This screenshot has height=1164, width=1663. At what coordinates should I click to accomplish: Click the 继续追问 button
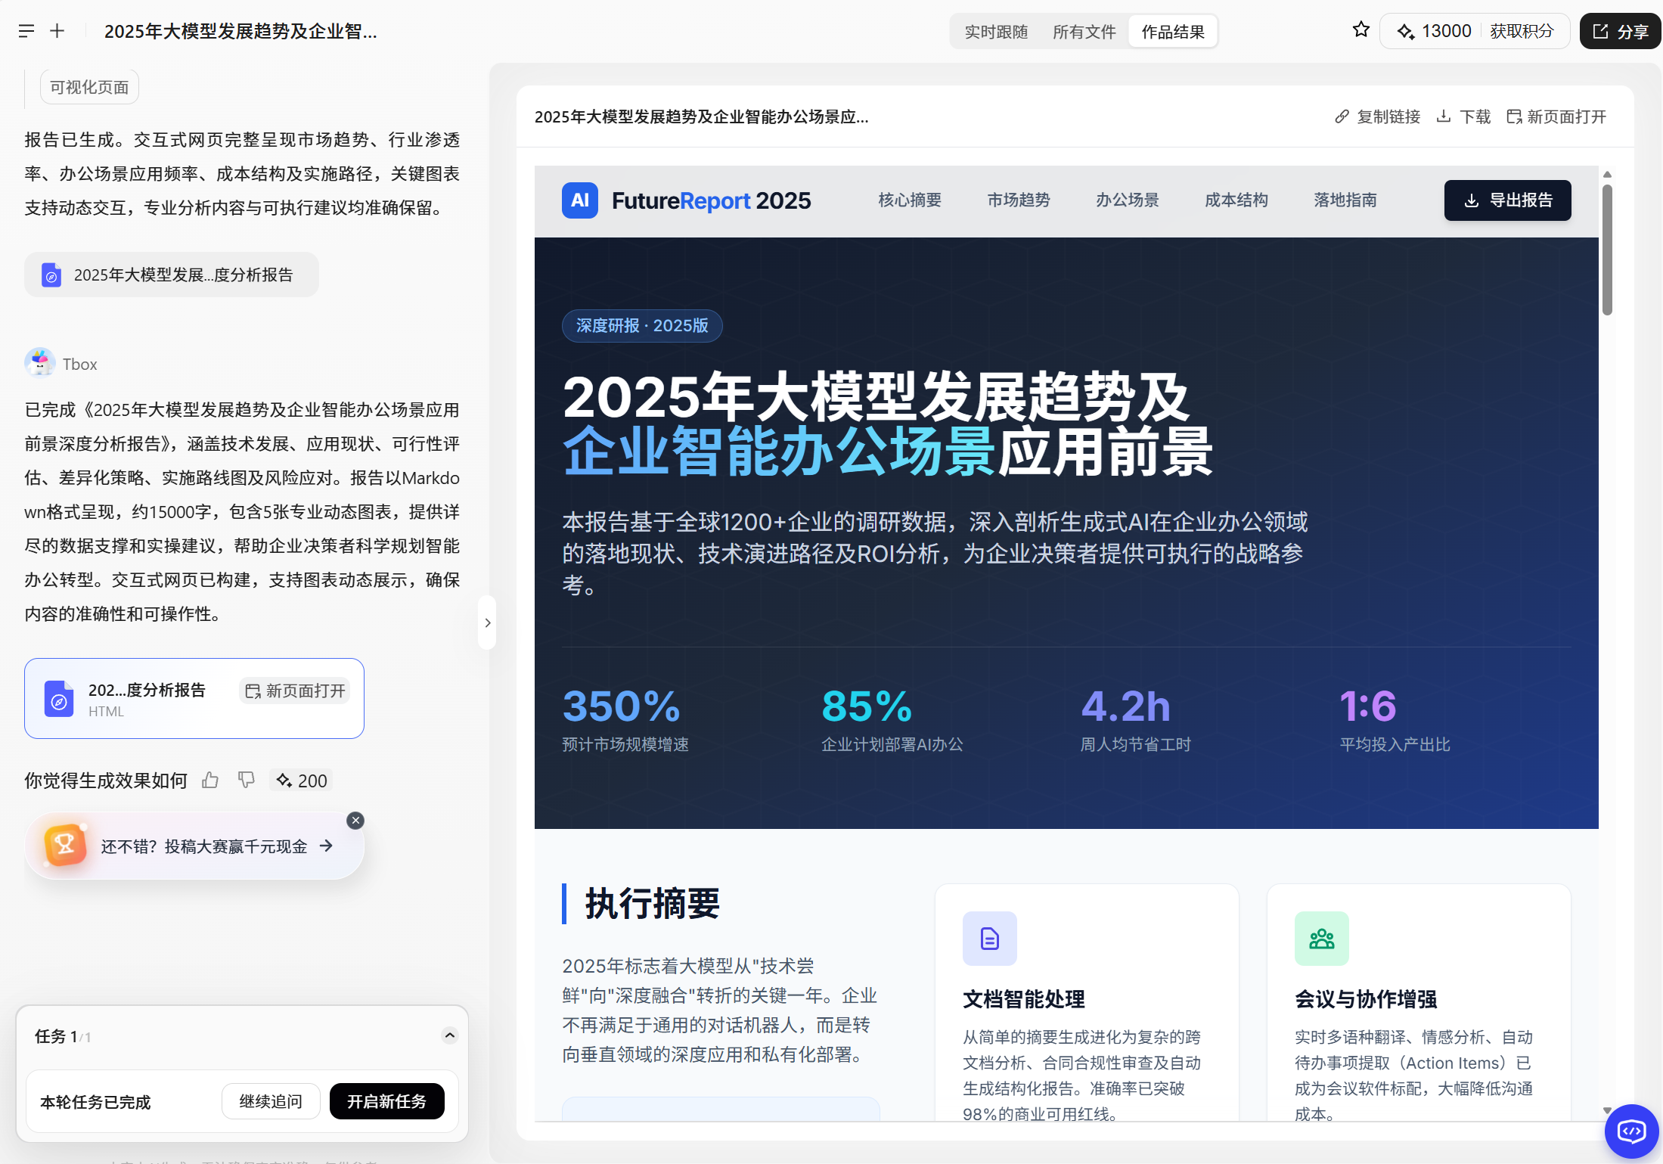pos(270,1101)
